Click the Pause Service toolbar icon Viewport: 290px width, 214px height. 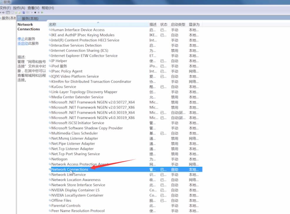click(x=39, y=13)
